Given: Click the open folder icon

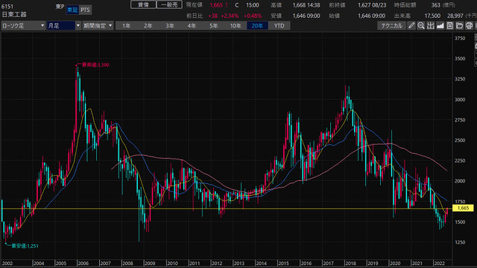Looking at the screenshot, I should [x=459, y=26].
